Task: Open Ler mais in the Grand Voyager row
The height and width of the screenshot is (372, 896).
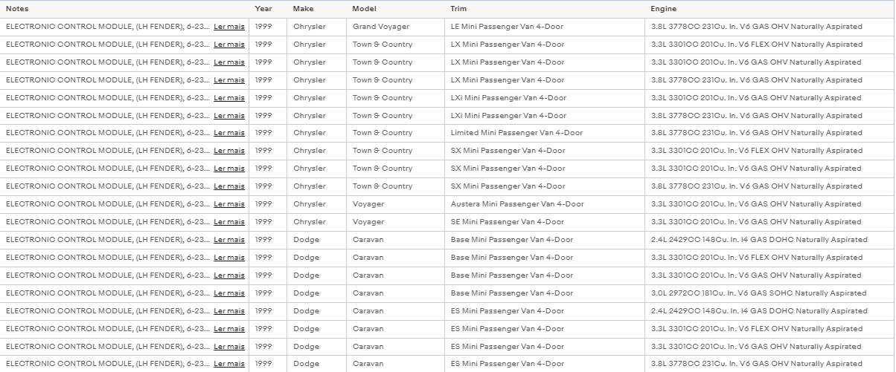Action: coord(229,27)
